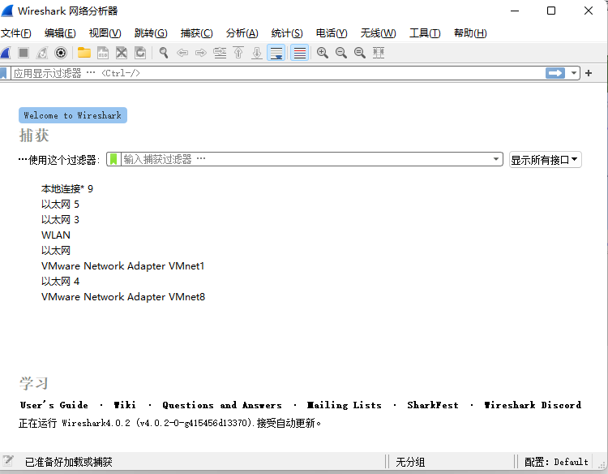Open display filter bookmark icon
The height and width of the screenshot is (474, 608).
click(3, 73)
